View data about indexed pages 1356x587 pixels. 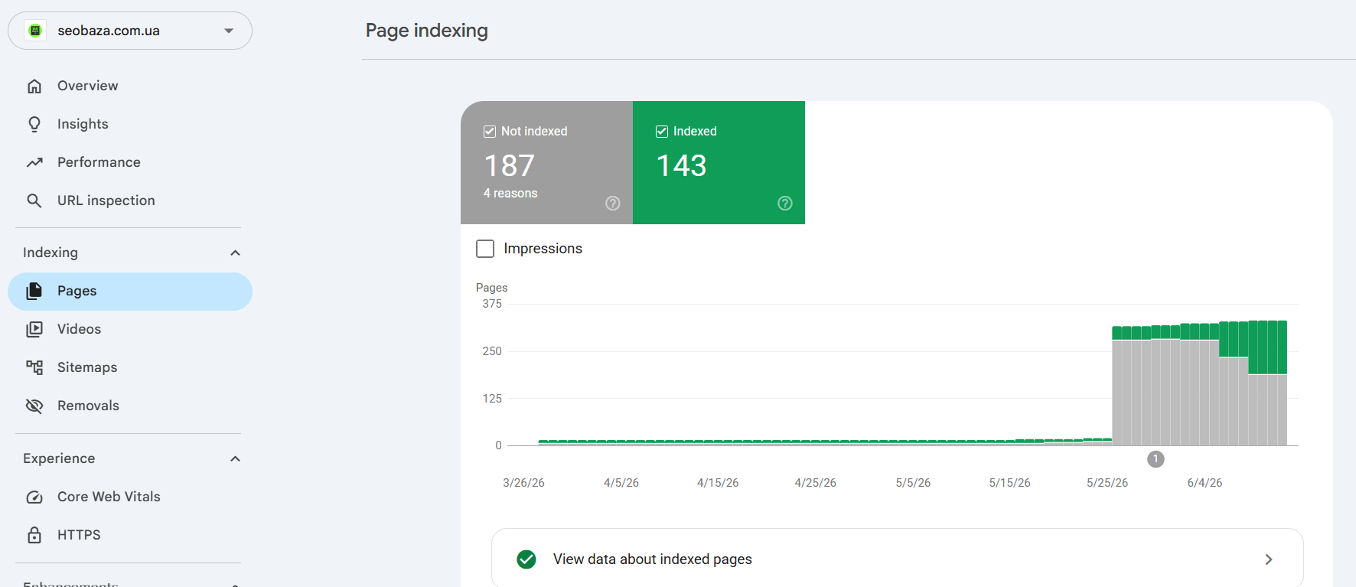click(x=897, y=559)
